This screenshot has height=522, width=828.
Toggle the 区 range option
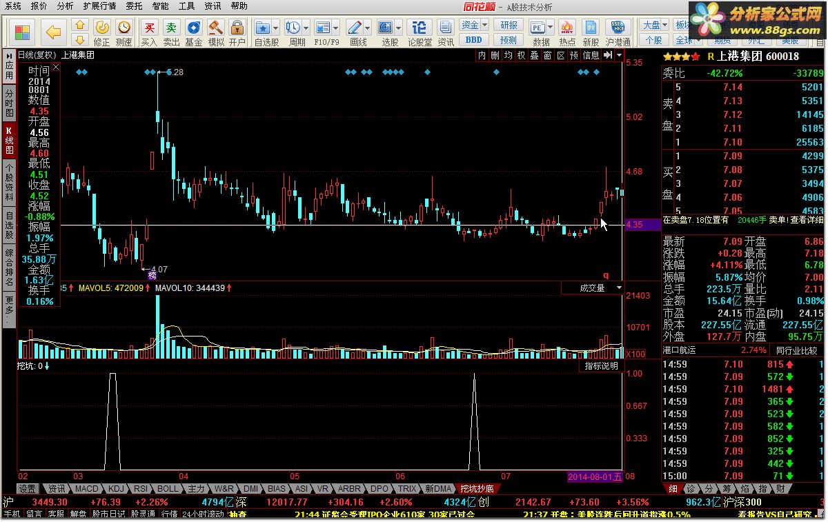click(561, 55)
